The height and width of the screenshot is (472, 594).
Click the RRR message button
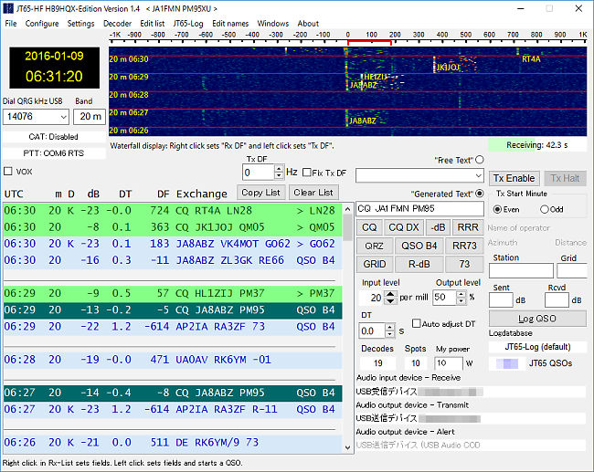(x=468, y=227)
